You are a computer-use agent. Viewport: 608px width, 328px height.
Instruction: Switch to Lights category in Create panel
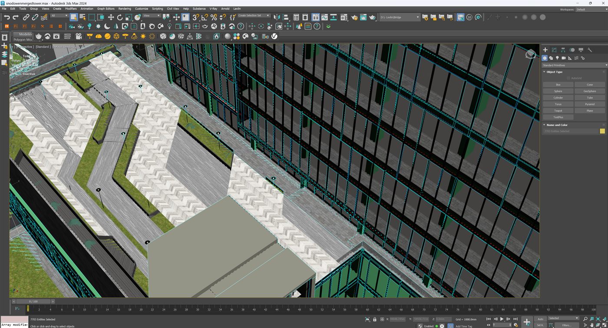(x=557, y=58)
